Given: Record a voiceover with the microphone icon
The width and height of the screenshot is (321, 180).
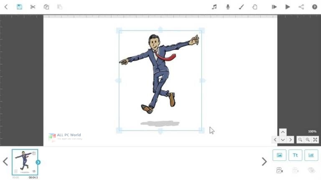Looking at the screenshot, I should click(228, 7).
